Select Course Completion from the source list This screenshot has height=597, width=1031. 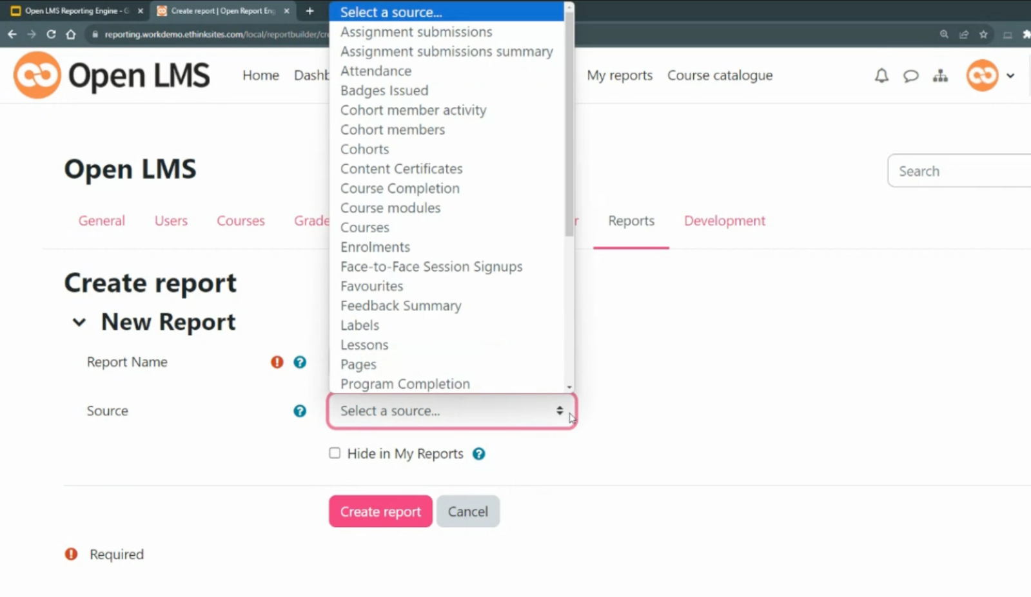[400, 188]
